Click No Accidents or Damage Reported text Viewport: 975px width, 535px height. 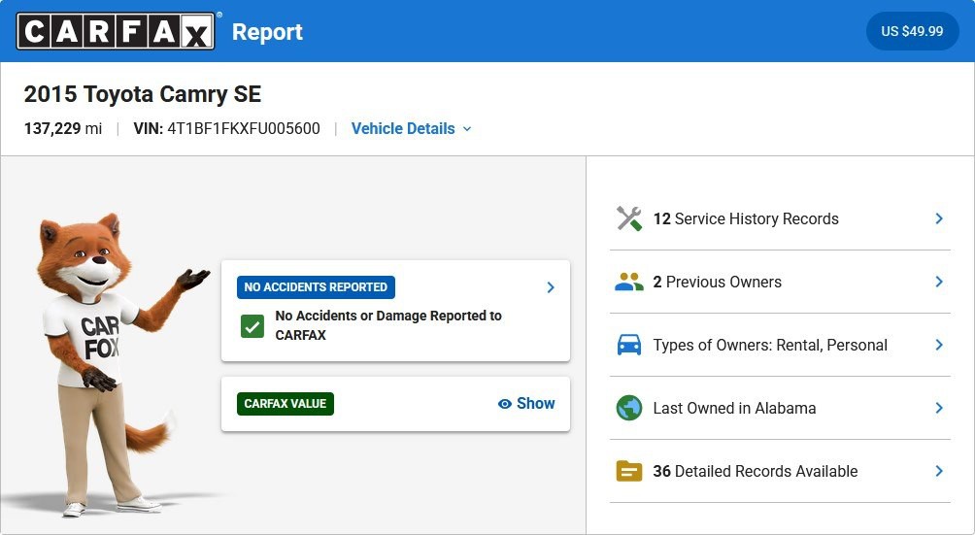(x=388, y=325)
